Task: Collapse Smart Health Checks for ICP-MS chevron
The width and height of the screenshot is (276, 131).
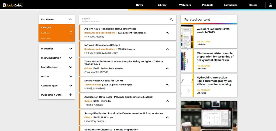Action: click(167, 85)
